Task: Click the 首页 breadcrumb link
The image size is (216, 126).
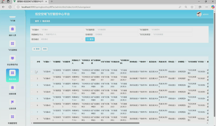Action: 37,21
